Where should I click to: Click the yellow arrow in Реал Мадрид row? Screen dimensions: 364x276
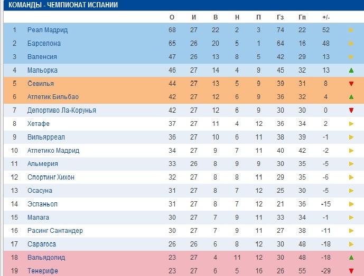click(x=351, y=30)
